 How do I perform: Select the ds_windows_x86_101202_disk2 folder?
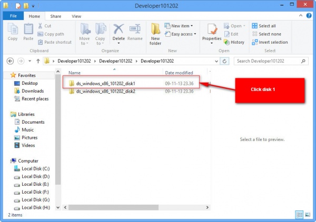point(106,92)
